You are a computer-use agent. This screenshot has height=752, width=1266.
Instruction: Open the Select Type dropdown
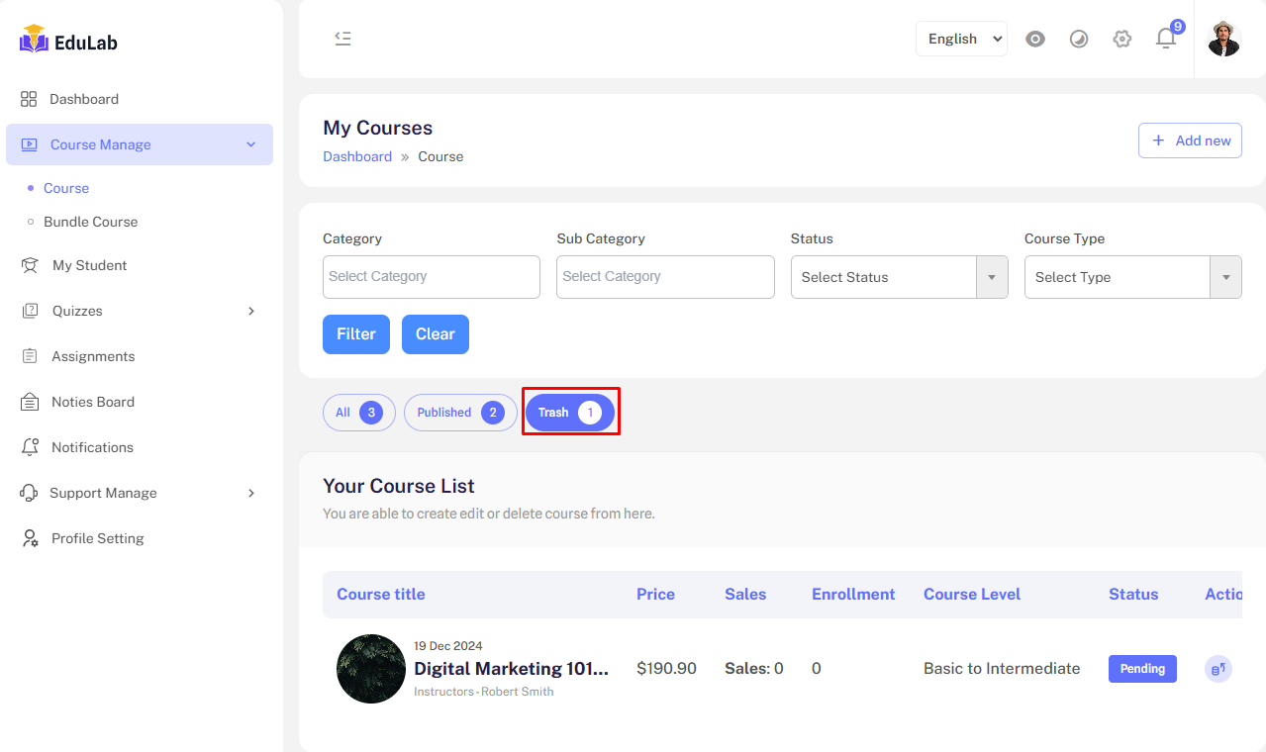point(1132,277)
